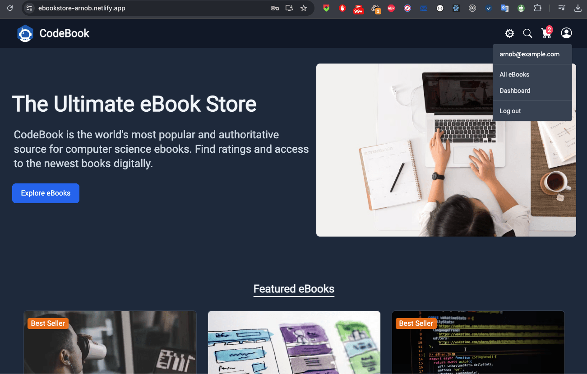Image resolution: width=587 pixels, height=374 pixels.
Task: Open the featured book with code screenshot
Action: [478, 342]
